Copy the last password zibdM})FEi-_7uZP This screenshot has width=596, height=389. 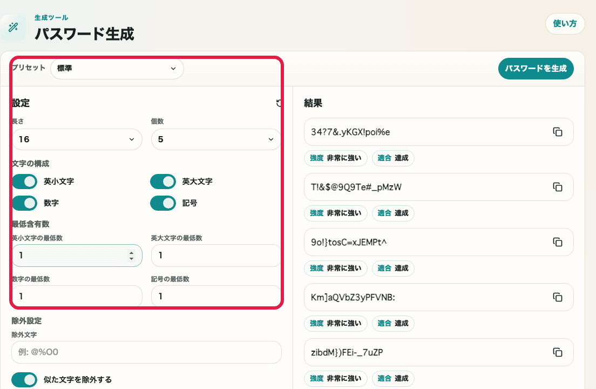[x=558, y=352]
